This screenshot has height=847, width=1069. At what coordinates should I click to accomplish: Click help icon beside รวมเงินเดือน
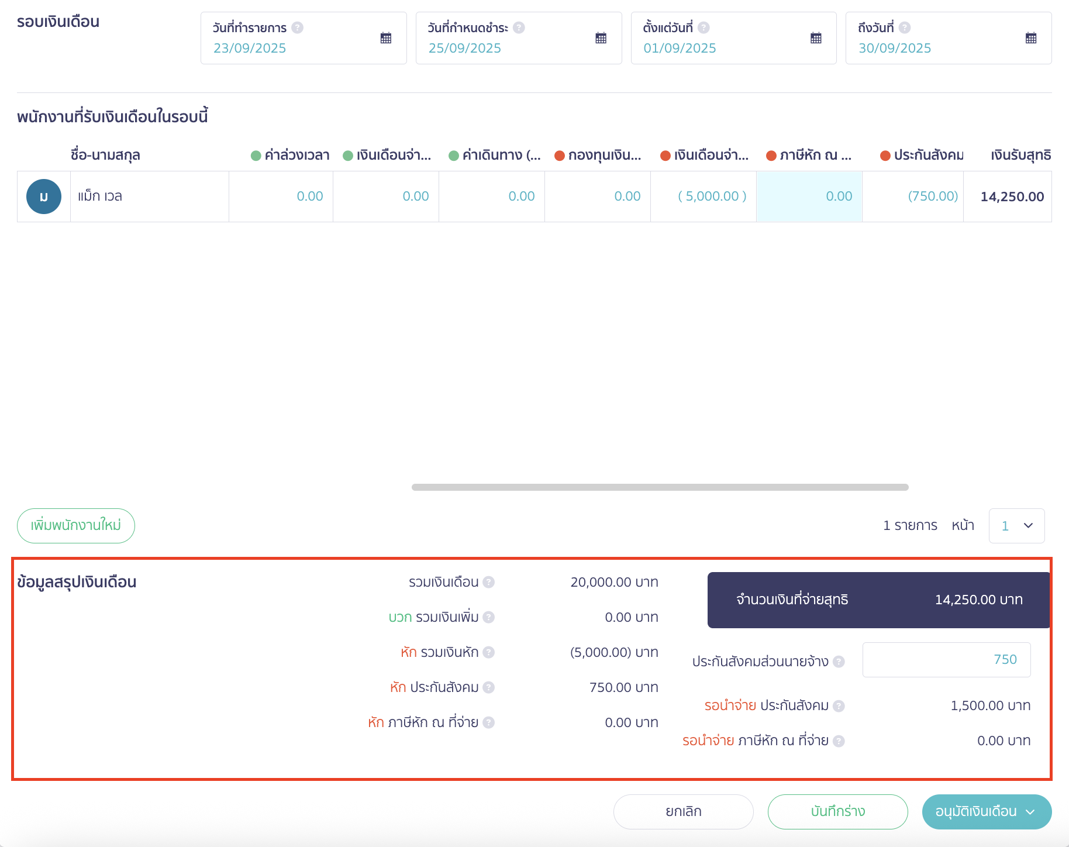(489, 582)
